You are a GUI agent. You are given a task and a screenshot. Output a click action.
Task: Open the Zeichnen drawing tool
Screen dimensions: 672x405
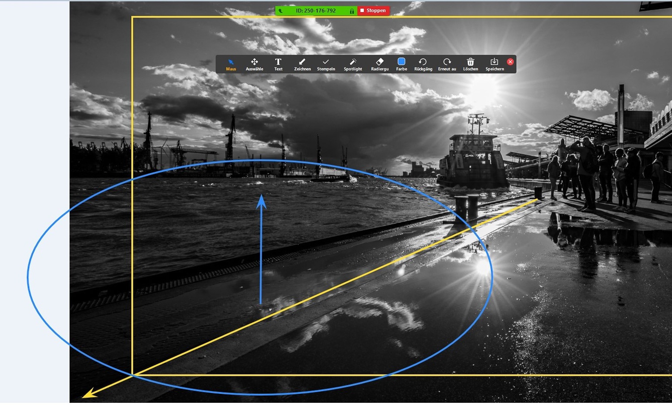click(x=302, y=64)
